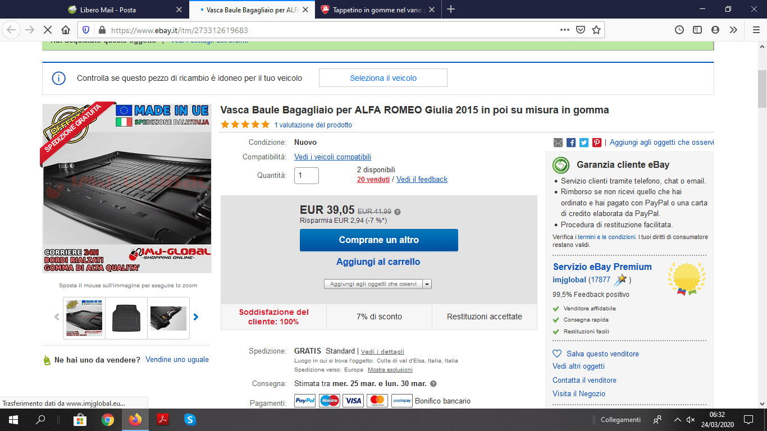The width and height of the screenshot is (767, 431).
Task: Show previous thumbnails with left arrow
Action: pyautogui.click(x=57, y=317)
